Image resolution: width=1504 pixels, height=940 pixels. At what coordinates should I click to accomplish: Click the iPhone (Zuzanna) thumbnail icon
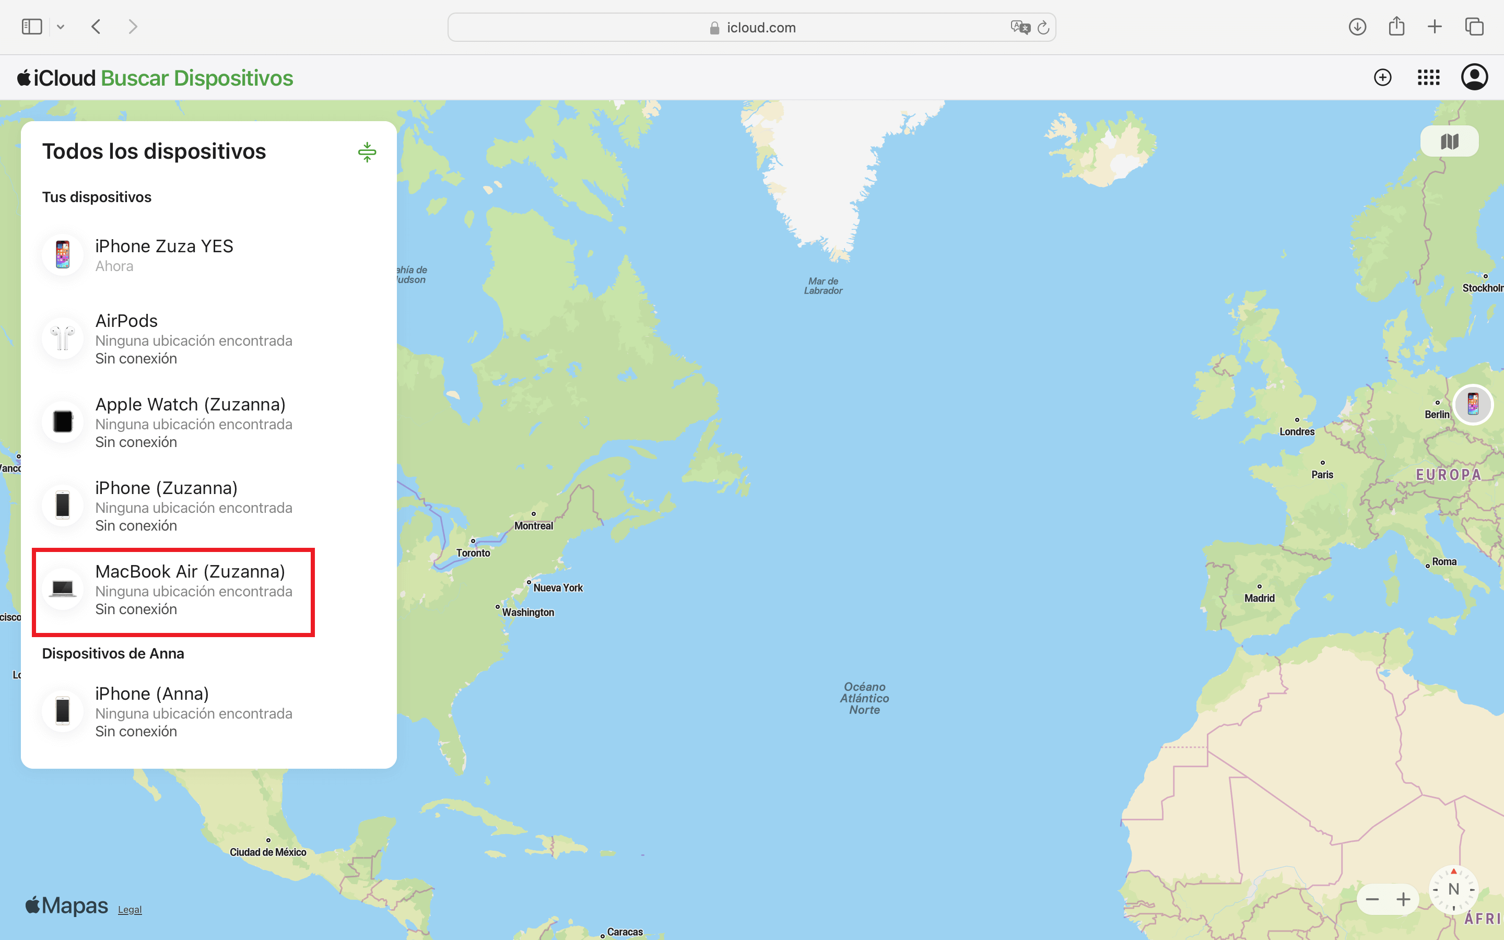[63, 505]
